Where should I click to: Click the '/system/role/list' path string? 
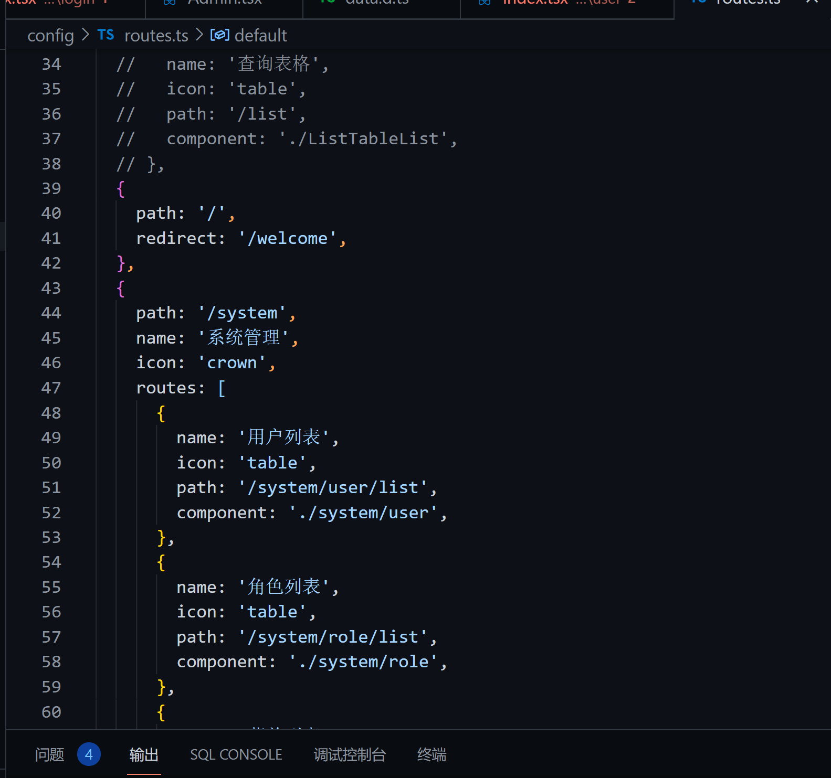333,637
